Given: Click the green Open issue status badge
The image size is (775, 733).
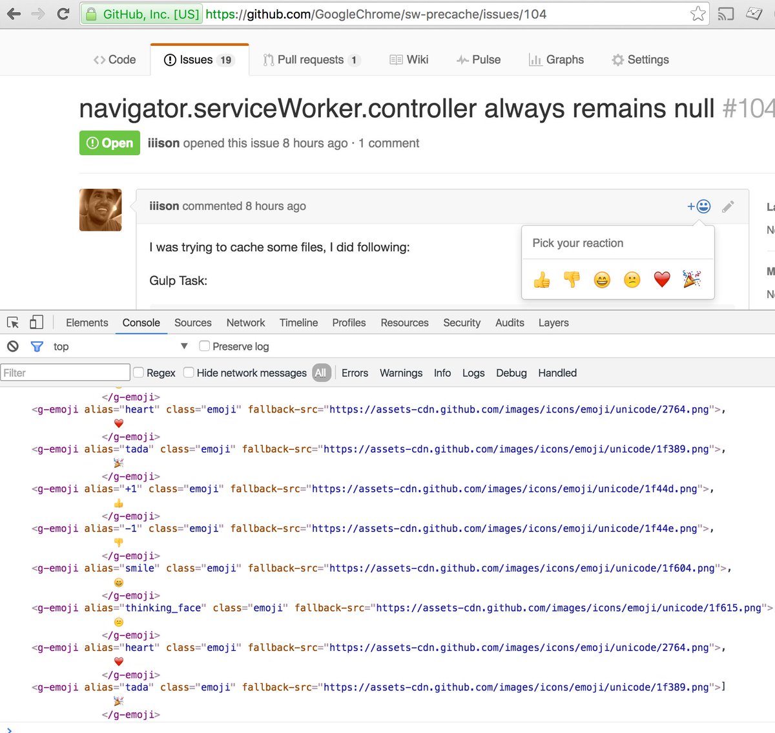Looking at the screenshot, I should tap(110, 143).
